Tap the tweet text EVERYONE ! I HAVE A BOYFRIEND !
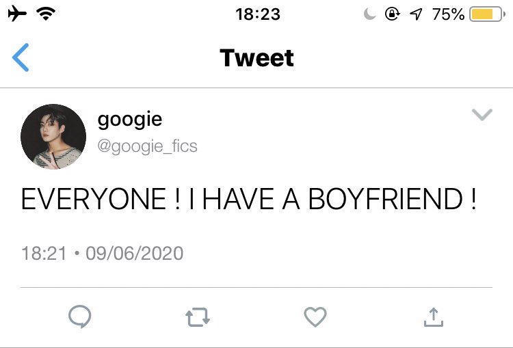Image resolution: width=513 pixels, height=348 pixels. click(249, 199)
